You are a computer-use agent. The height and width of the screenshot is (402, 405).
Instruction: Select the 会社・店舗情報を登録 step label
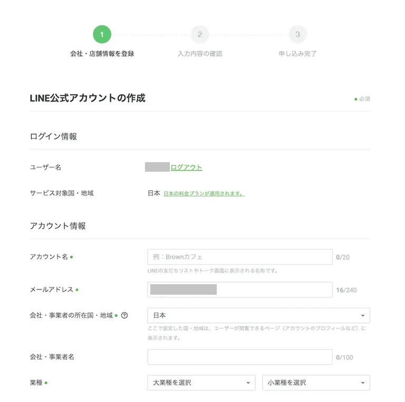pos(102,53)
